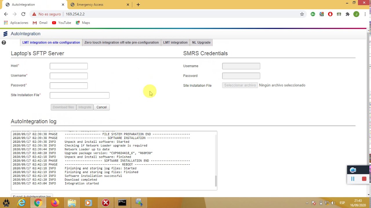Open the green B+ extension
The width and height of the screenshot is (371, 208).
click(x=313, y=14)
